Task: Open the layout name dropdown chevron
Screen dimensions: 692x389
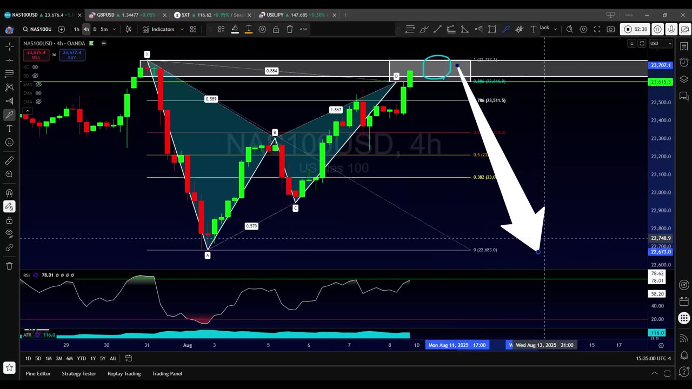Action: [x=555, y=29]
